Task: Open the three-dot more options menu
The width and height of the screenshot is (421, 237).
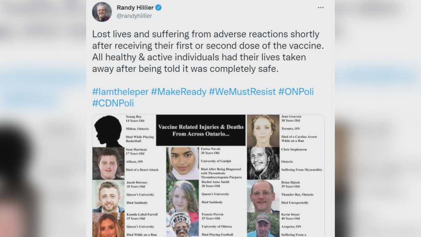Action: click(321, 8)
